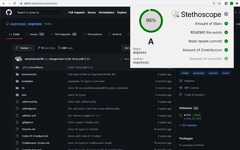Click the express repository name link

(x=35, y=24)
